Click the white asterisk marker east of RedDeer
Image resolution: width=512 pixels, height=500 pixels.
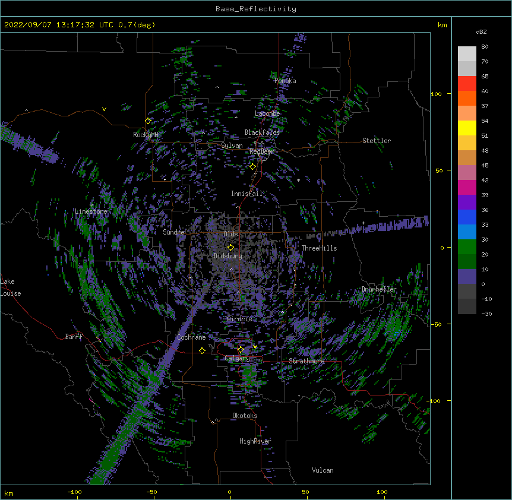click(298, 180)
